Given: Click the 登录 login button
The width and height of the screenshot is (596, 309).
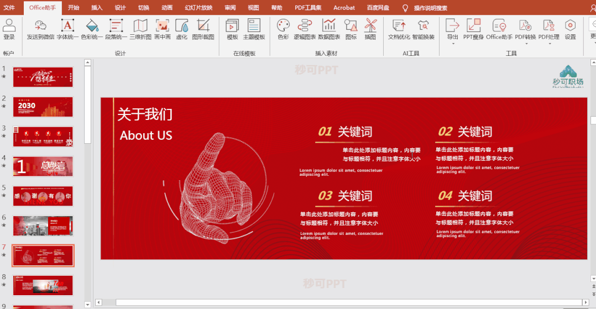Looking at the screenshot, I should pos(9,30).
